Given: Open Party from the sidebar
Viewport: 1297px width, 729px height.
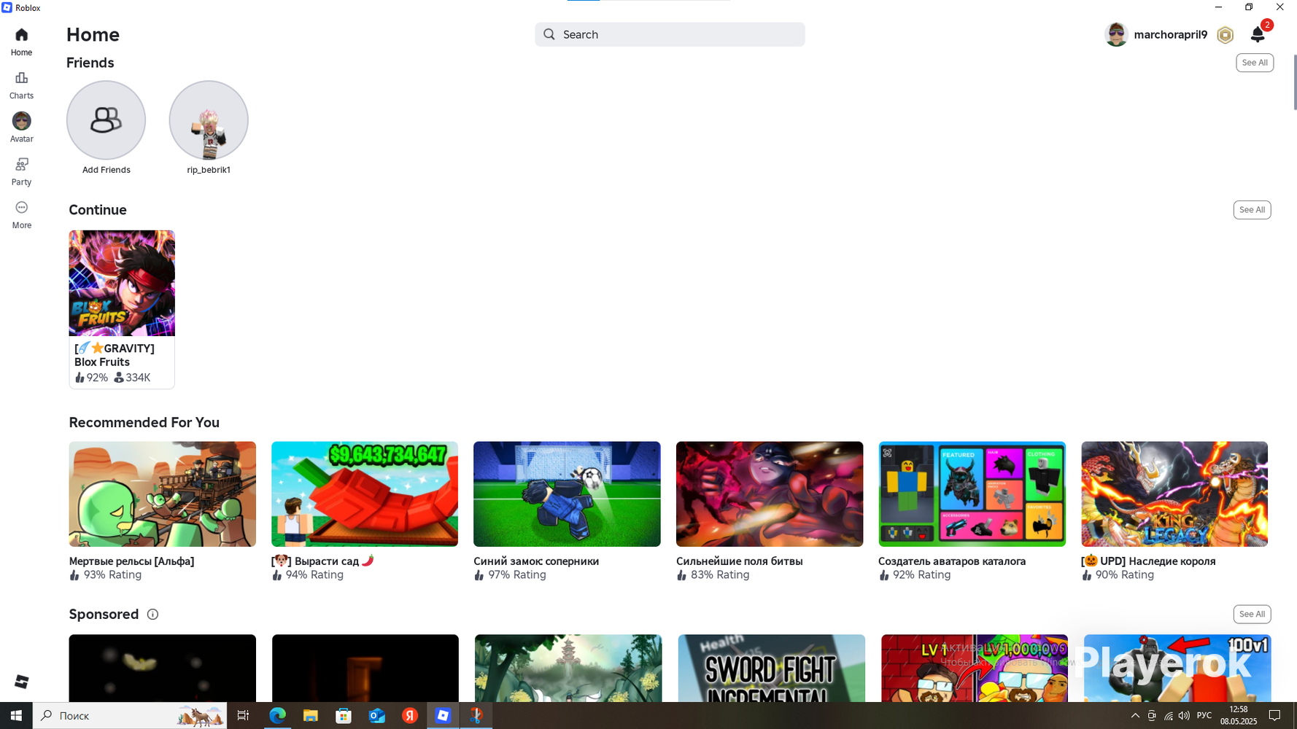Looking at the screenshot, I should point(21,171).
